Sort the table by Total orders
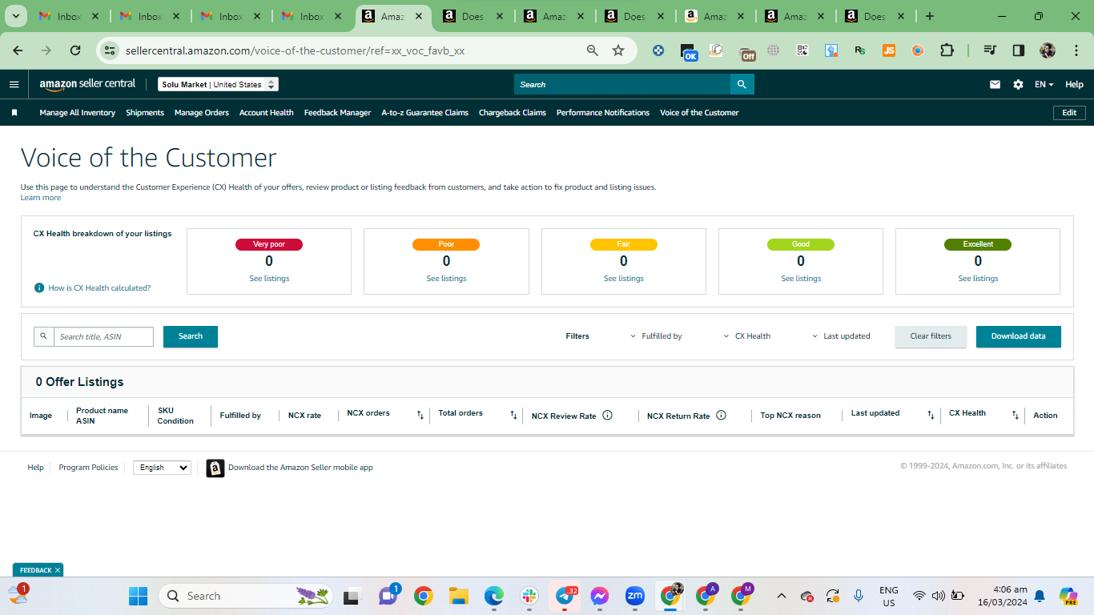Screen dimensions: 1094x615 click(x=513, y=415)
